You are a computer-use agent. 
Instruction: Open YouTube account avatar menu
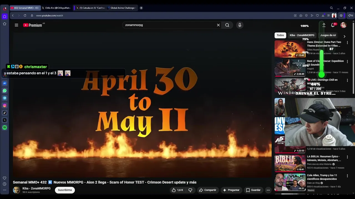343,25
